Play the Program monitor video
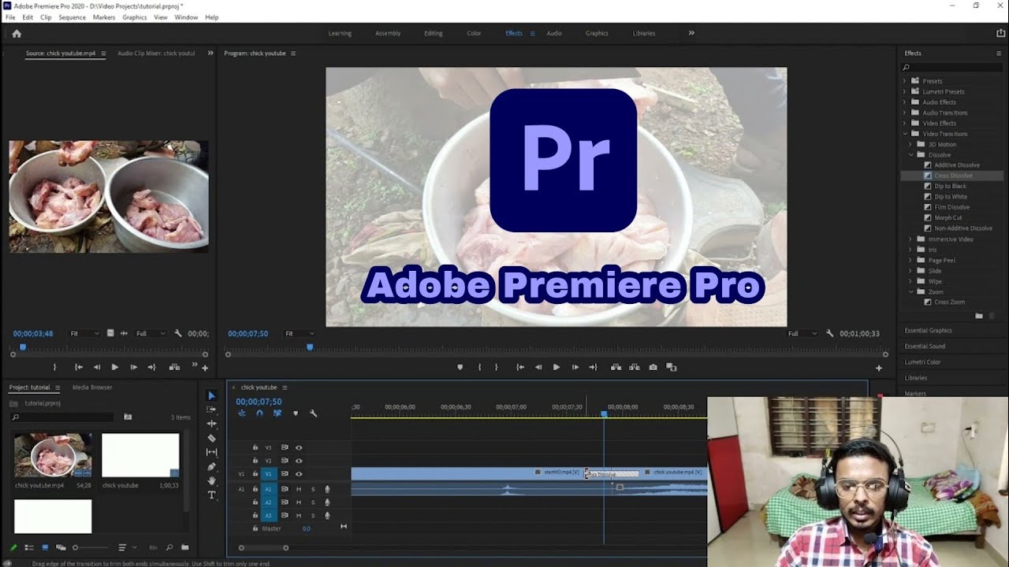Image resolution: width=1009 pixels, height=567 pixels. tap(557, 367)
